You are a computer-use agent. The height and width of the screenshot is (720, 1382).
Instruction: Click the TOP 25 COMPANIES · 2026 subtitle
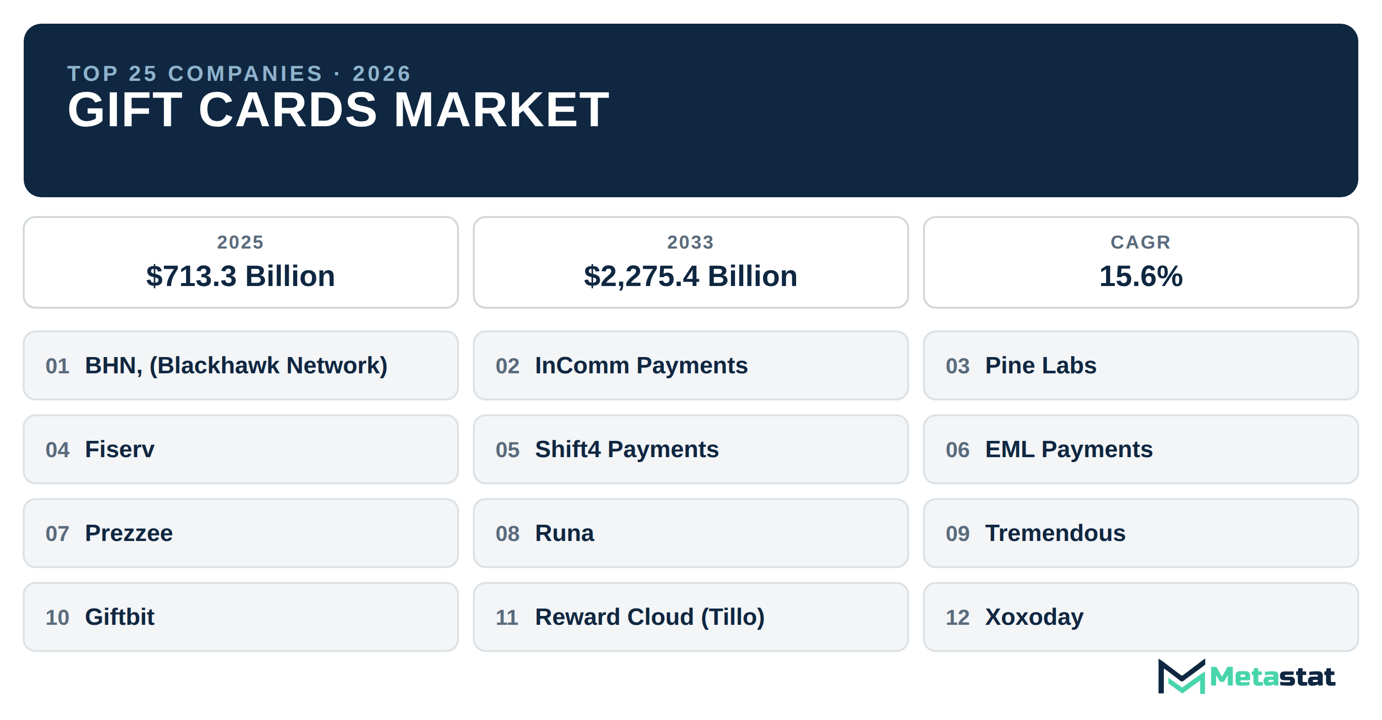tap(239, 73)
